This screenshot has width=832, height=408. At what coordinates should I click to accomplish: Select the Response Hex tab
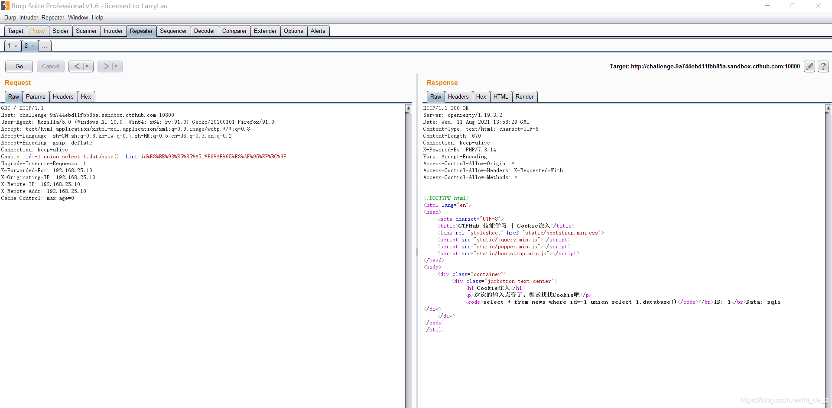[481, 96]
